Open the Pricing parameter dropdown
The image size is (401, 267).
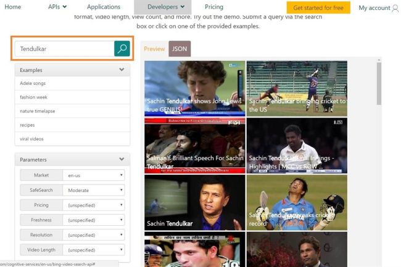[x=94, y=205]
